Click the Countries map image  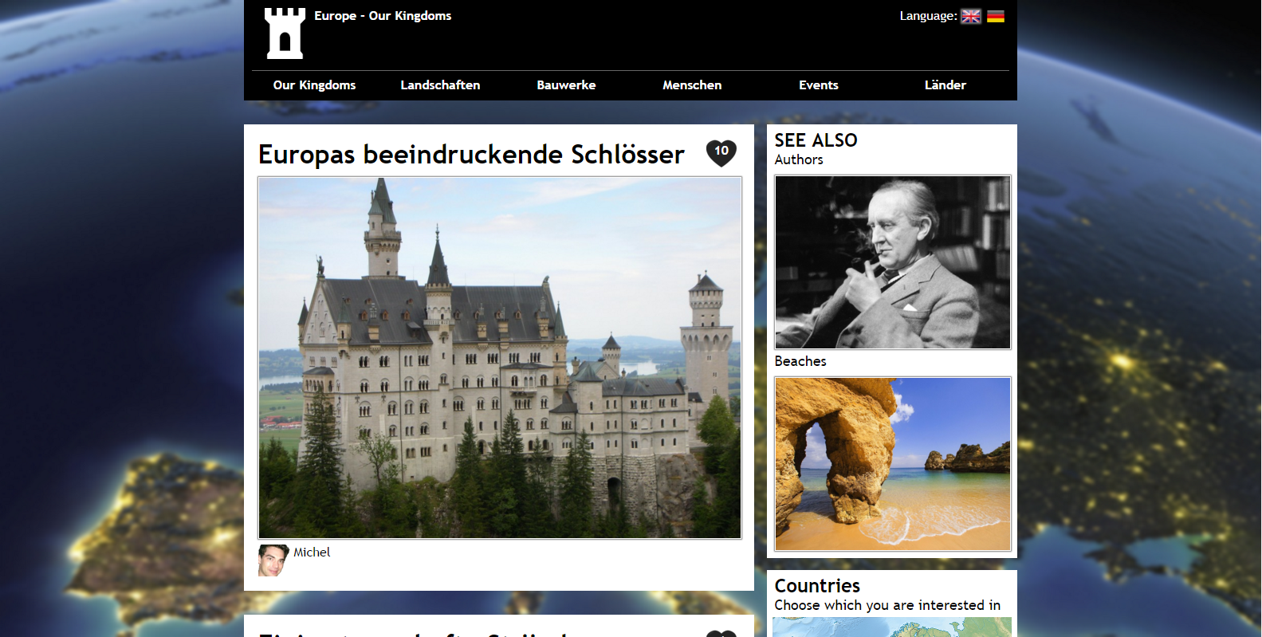click(892, 627)
